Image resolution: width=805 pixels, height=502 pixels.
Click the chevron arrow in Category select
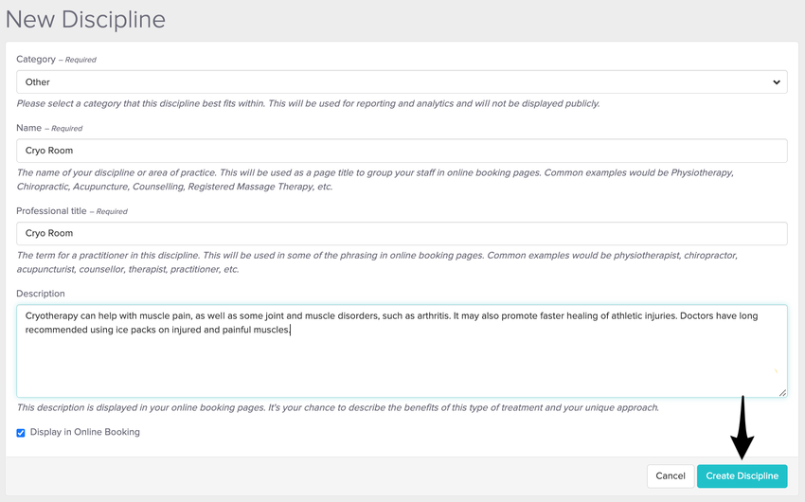coord(777,82)
